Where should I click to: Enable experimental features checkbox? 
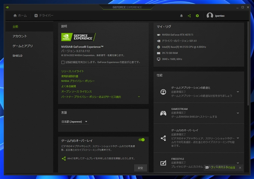pyautogui.click(x=63, y=63)
